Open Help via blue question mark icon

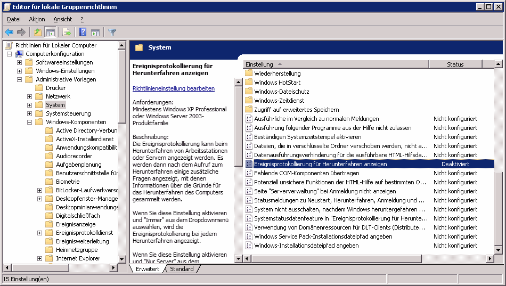point(83,32)
